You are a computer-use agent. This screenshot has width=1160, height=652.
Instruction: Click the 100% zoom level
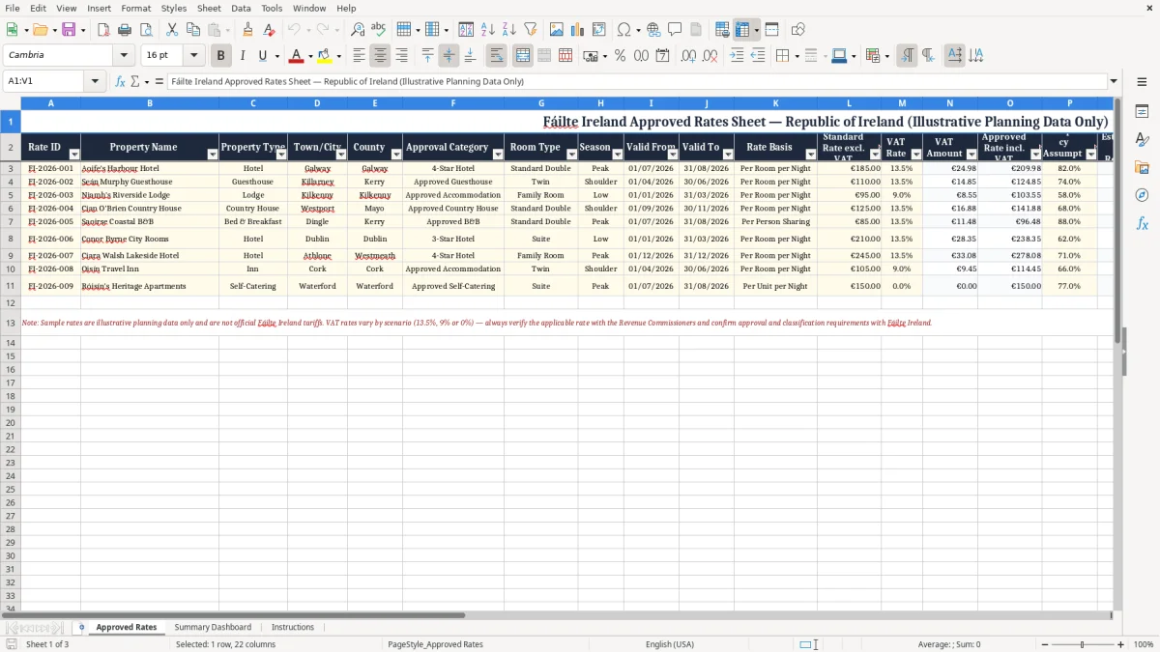pyautogui.click(x=1143, y=644)
